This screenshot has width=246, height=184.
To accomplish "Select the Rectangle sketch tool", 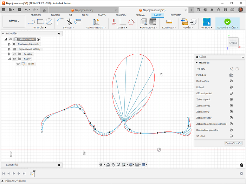I will click(x=40, y=22).
